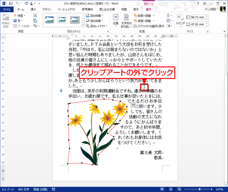Collapse the ribbon with the up chevron

pos(225,31)
